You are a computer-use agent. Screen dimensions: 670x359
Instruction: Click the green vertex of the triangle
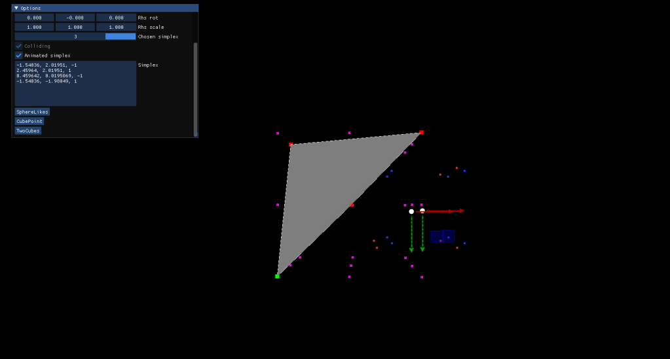coord(277,276)
